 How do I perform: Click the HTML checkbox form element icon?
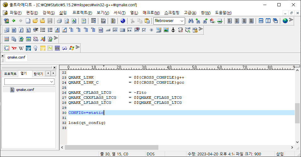coord(144,30)
